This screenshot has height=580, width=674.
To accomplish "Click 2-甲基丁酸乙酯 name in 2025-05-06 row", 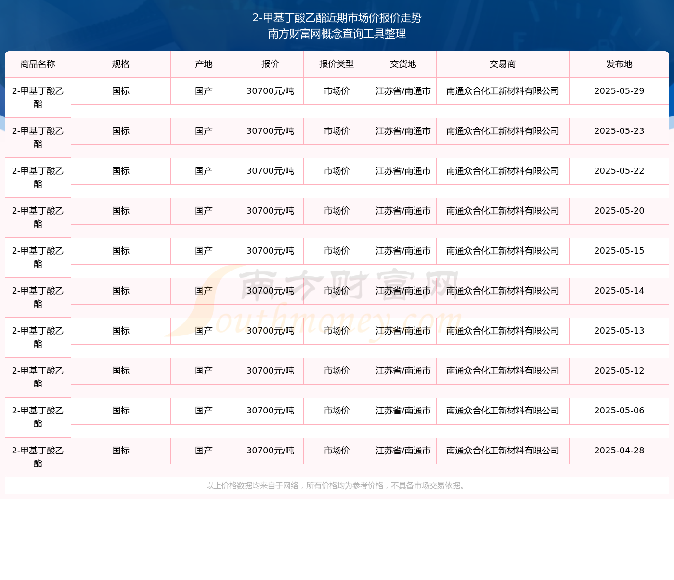I will 38,417.
